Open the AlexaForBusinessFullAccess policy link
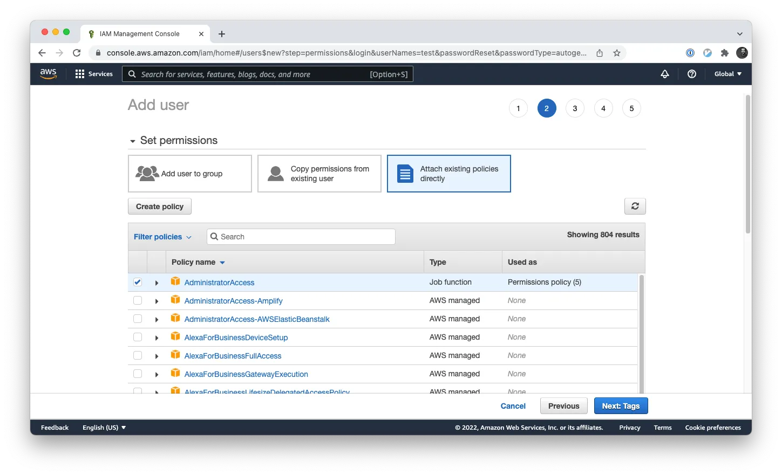The width and height of the screenshot is (782, 475). 233,356
